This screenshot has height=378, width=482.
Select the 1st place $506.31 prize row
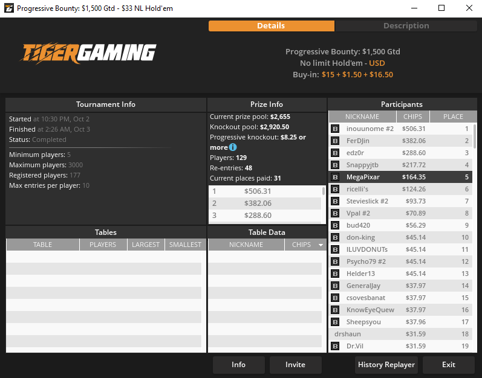pyautogui.click(x=265, y=191)
